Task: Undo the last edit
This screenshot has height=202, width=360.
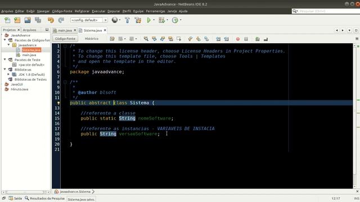Action: [51, 20]
